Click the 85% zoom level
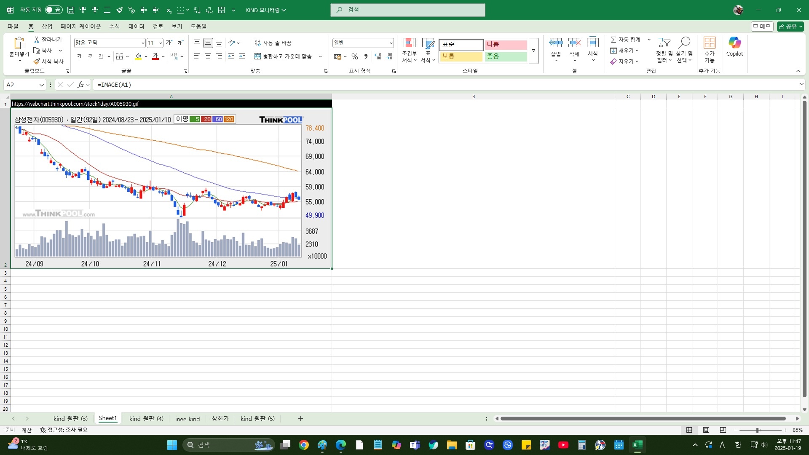Screen dimensions: 809x455 (798, 430)
